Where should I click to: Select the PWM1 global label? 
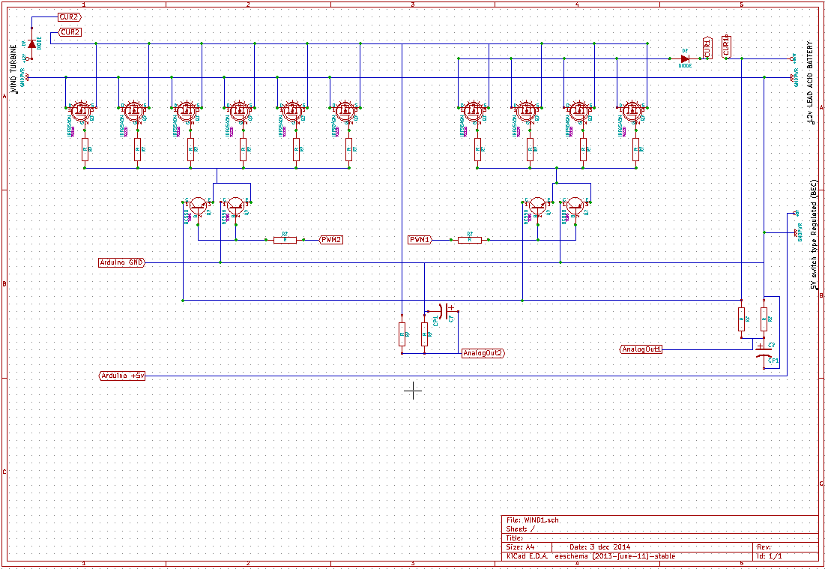click(x=420, y=240)
